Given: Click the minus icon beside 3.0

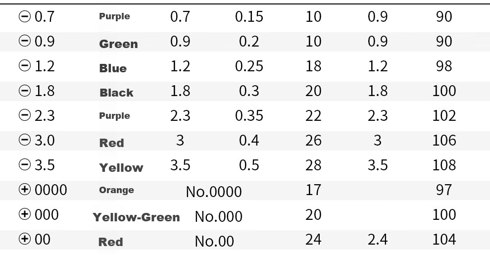Looking at the screenshot, I should coord(25,140).
